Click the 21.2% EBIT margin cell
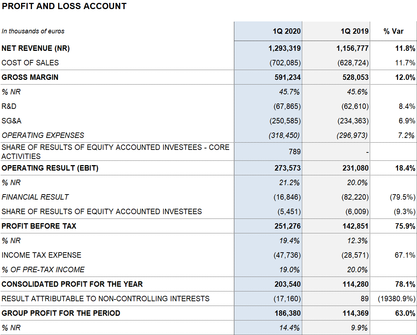The height and width of the screenshot is (335, 417). (x=290, y=183)
